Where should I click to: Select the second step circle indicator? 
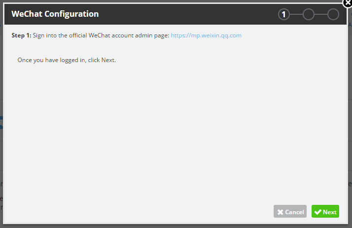(x=309, y=14)
